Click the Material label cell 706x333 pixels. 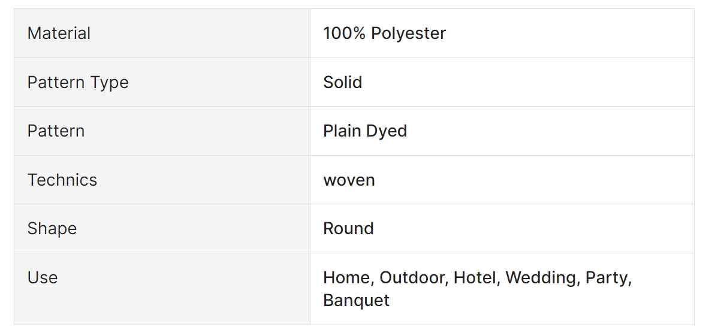point(59,34)
